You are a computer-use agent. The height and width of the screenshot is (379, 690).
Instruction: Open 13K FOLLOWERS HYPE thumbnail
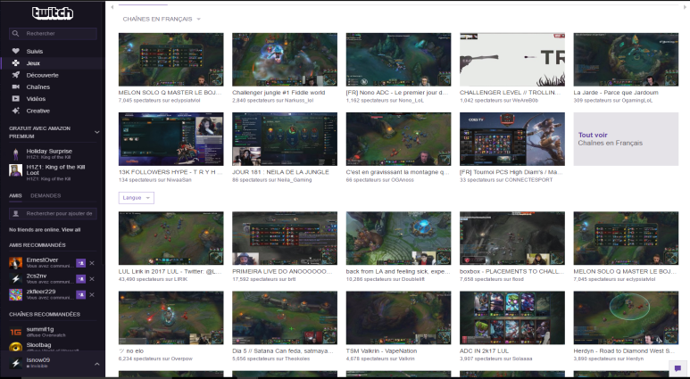point(170,139)
